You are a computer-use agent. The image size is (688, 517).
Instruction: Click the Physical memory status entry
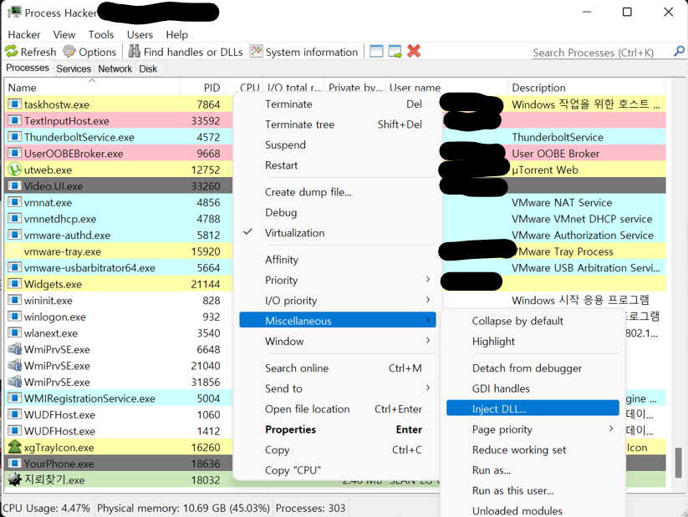[183, 508]
